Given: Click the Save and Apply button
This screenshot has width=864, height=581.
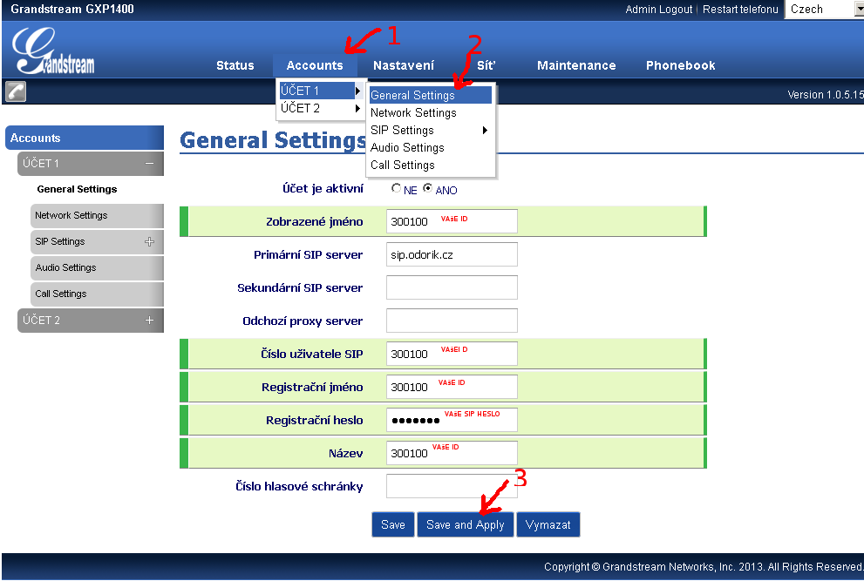Looking at the screenshot, I should point(466,524).
